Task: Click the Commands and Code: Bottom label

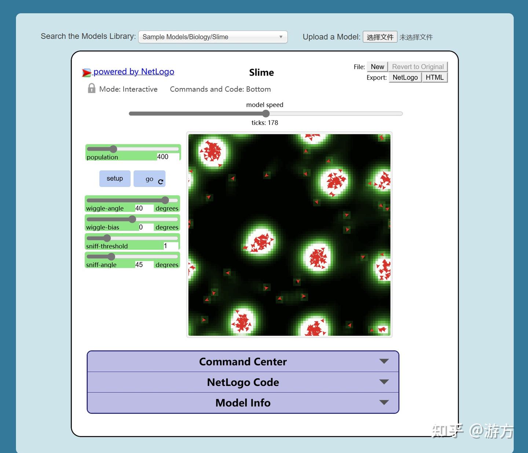Action: point(220,89)
